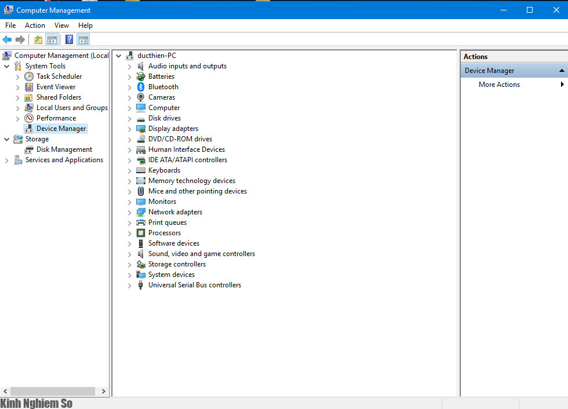Collapse the Device Manager actions section
Screen dimensions: 568x409
pos(562,71)
